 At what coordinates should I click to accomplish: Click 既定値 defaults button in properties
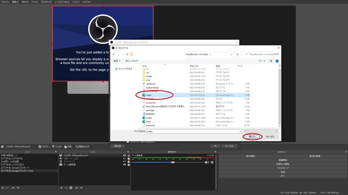click(x=117, y=146)
